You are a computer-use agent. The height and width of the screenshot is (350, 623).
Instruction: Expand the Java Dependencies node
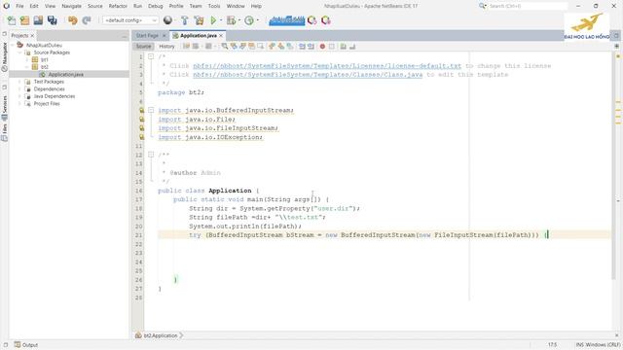[19, 96]
